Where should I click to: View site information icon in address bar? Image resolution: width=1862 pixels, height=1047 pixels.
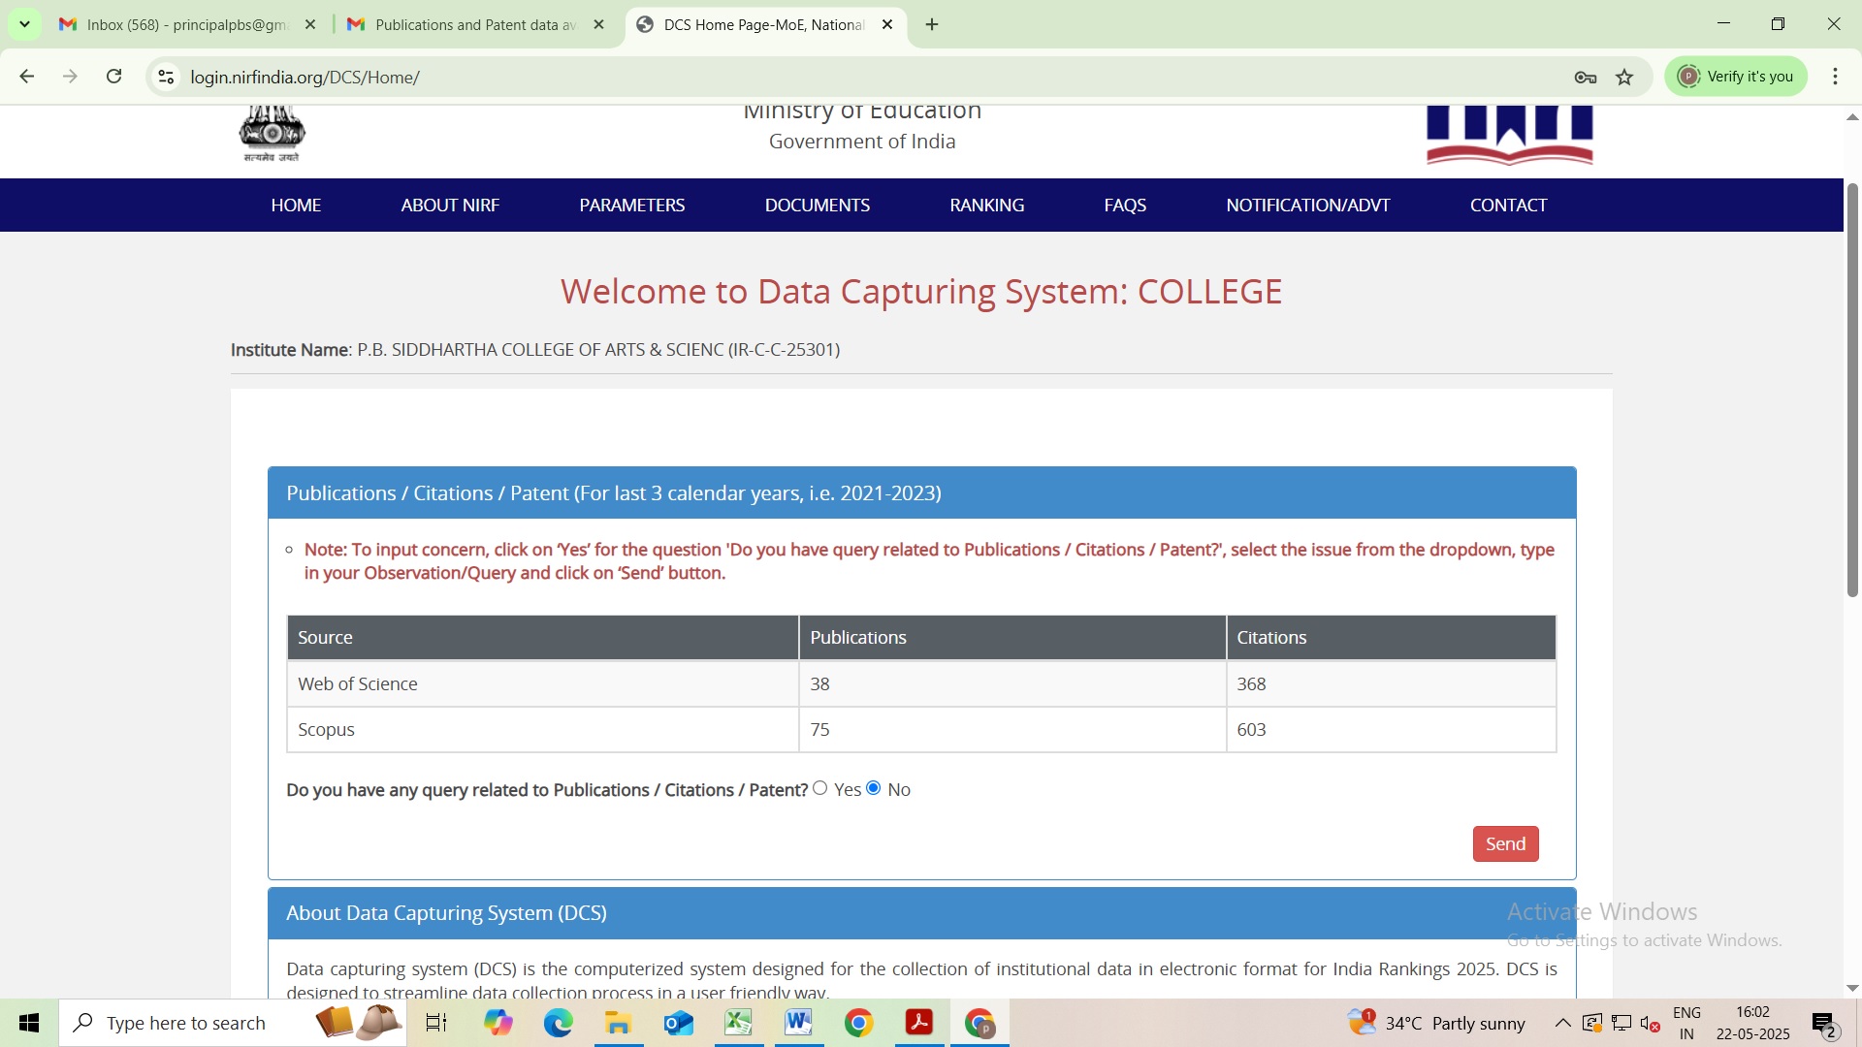point(167,78)
